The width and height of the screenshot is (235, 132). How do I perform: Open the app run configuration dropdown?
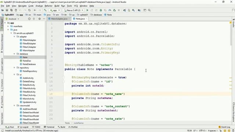pos(55,10)
